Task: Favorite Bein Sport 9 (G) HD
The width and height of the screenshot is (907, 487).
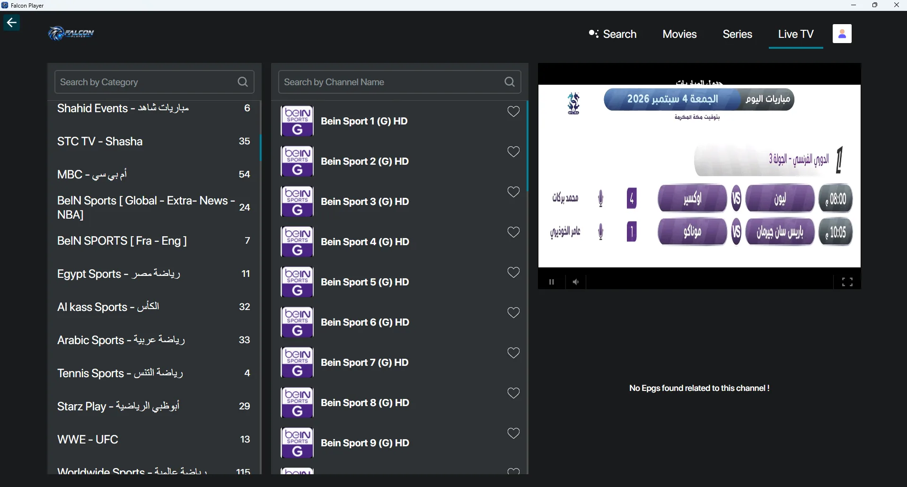Action: point(513,434)
